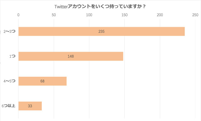Click the 150 axis tick label
The image size is (201, 121).
pos(124,15)
